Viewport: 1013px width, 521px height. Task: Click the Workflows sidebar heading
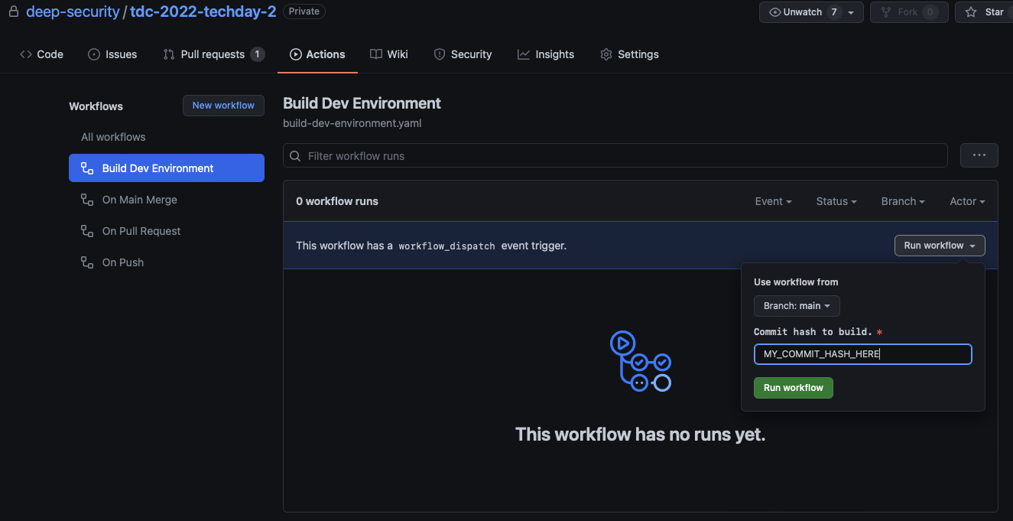click(96, 106)
